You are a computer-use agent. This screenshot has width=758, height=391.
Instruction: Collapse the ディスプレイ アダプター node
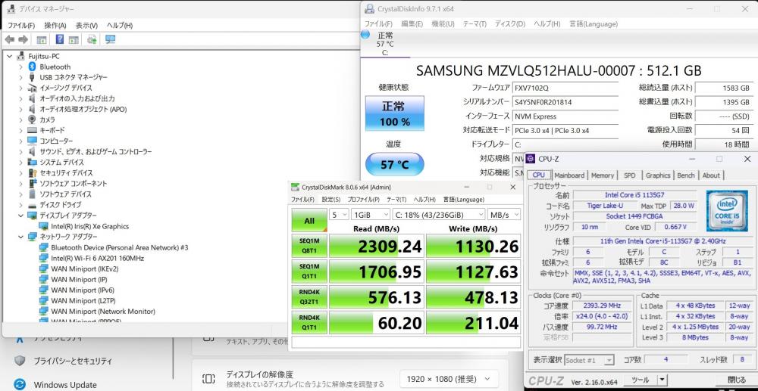(x=20, y=216)
